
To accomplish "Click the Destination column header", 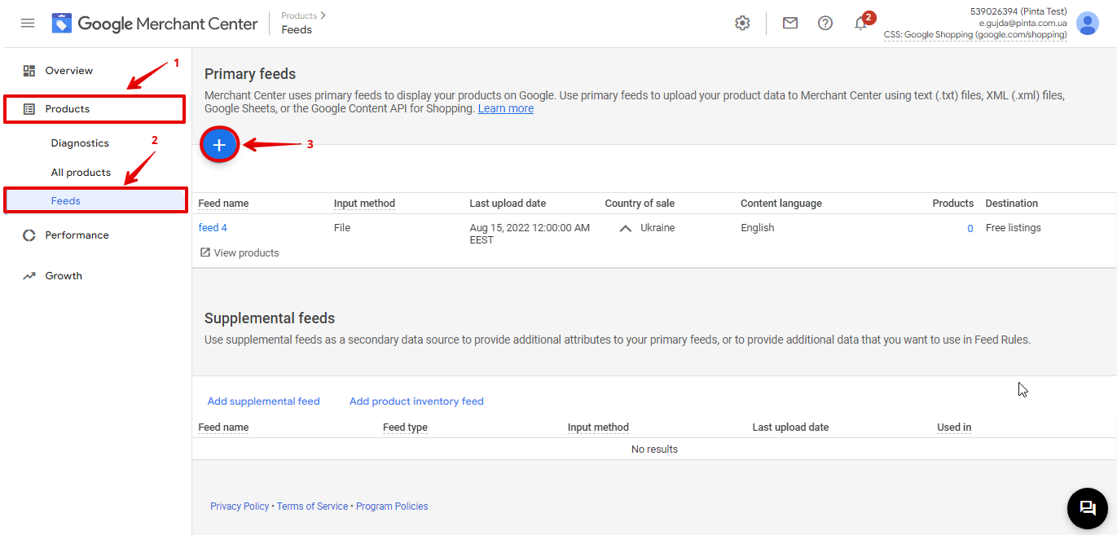I will coord(1012,204).
